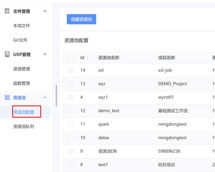Click the UDF管理 sidebar icon

(7, 54)
